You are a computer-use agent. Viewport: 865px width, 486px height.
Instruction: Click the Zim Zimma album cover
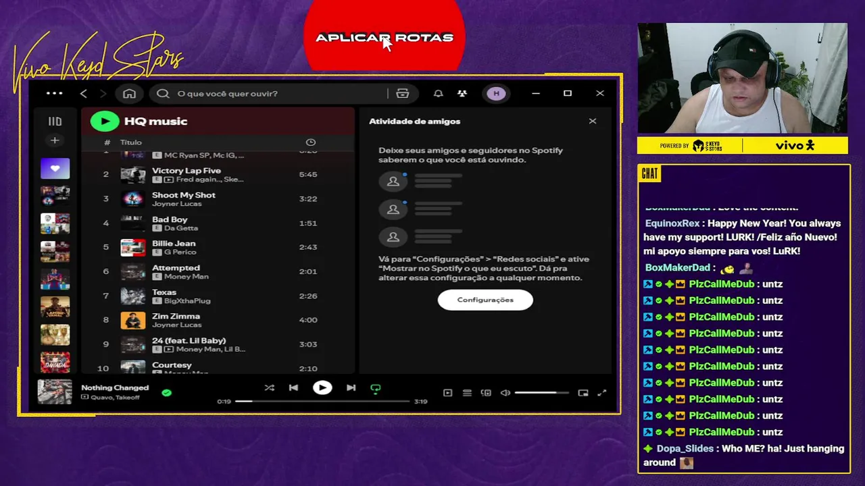click(133, 320)
